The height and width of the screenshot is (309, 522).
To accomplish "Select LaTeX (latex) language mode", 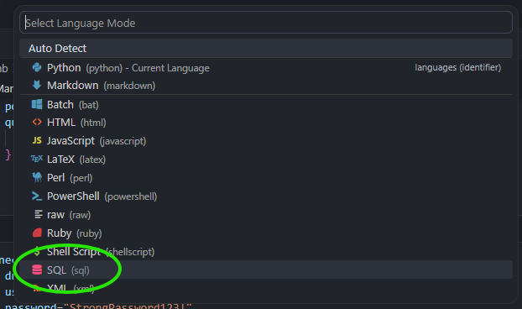I will 266,160.
